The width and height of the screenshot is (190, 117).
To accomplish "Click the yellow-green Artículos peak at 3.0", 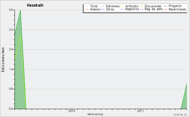I will click(x=21, y=35).
